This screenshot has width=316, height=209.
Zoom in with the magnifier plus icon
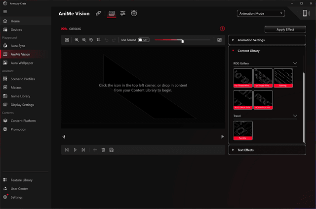coord(77,40)
